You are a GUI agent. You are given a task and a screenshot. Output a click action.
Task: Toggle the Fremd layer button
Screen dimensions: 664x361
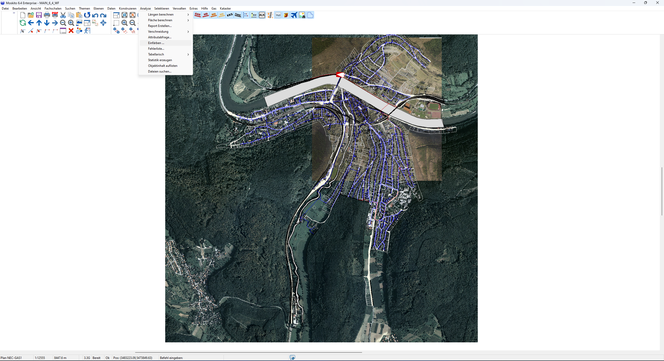coord(238,15)
